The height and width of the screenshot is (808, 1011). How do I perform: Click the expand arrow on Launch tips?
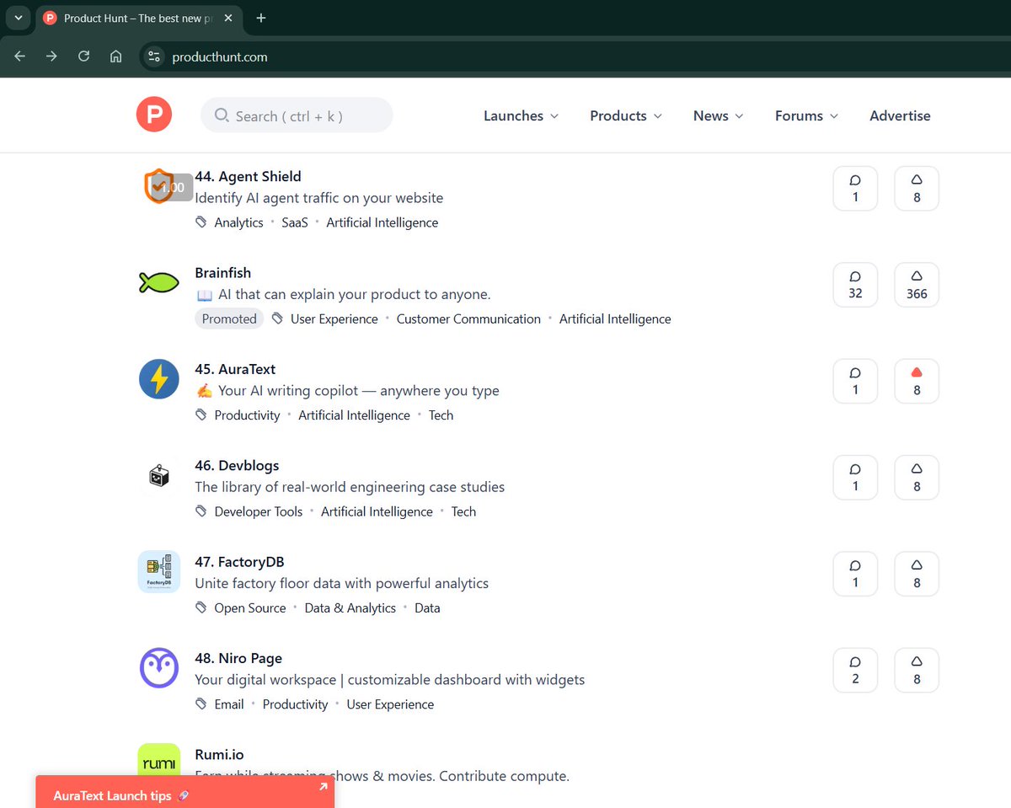click(323, 787)
